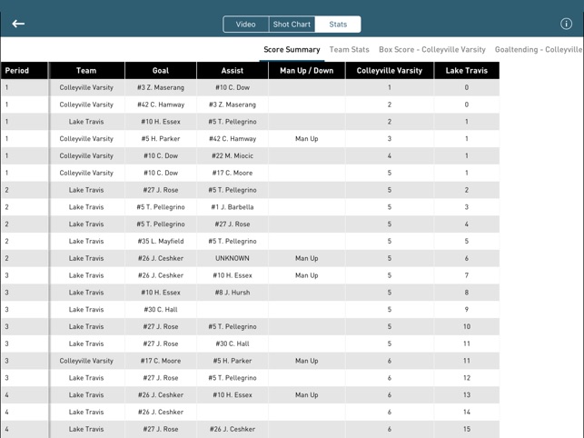Click the Team column header

click(86, 70)
